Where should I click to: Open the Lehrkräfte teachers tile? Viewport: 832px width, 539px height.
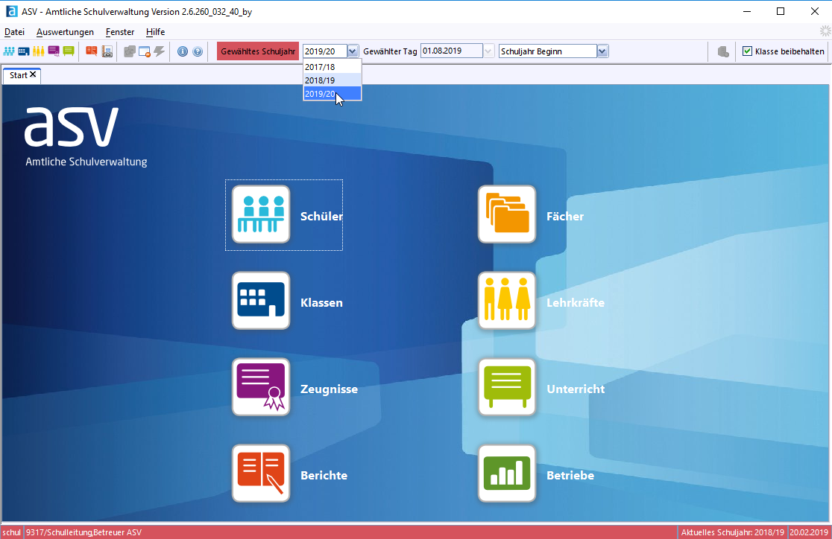point(506,301)
